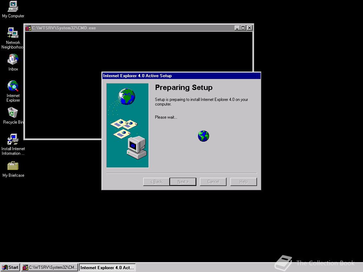The height and width of the screenshot is (272, 363).
Task: Click the setup wizard side illustration
Action: 128,125
